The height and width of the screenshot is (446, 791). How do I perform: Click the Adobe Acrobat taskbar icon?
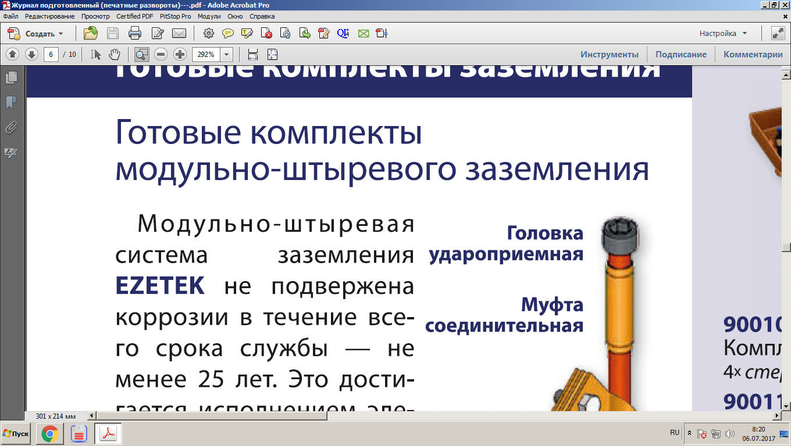pyautogui.click(x=107, y=434)
